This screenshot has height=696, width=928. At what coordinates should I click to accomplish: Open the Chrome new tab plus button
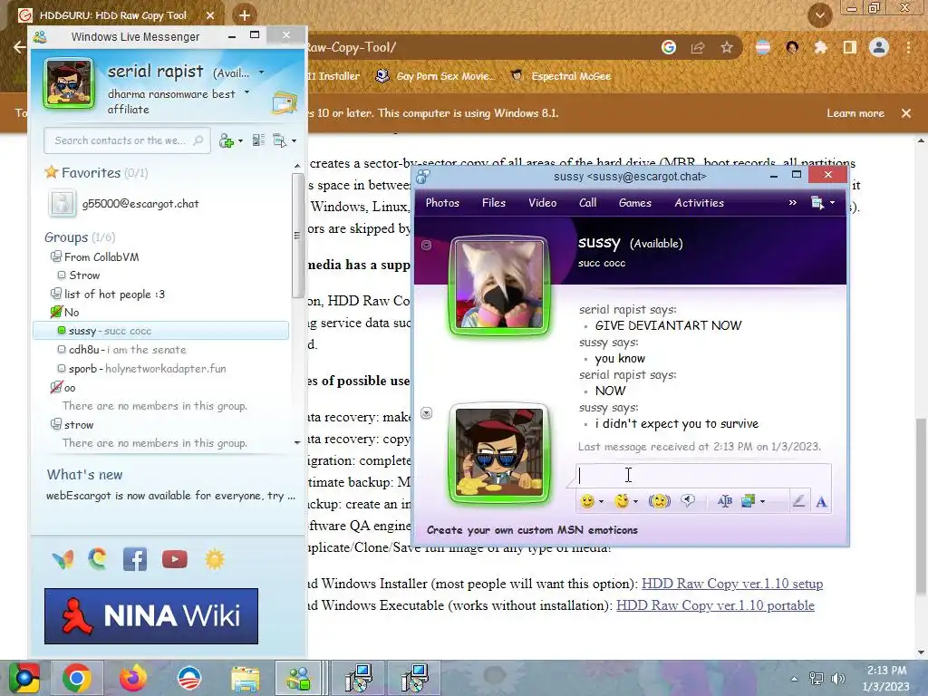(245, 15)
